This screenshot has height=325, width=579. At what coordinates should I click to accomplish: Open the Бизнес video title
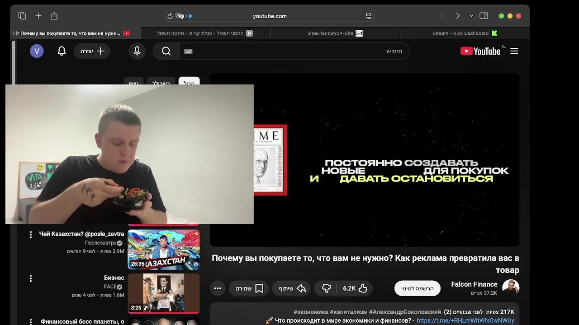(x=114, y=278)
